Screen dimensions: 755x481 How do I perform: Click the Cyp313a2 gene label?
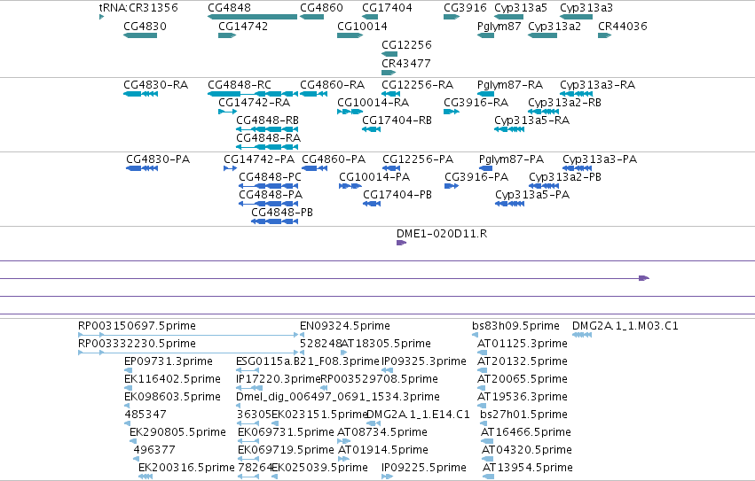tap(554, 27)
